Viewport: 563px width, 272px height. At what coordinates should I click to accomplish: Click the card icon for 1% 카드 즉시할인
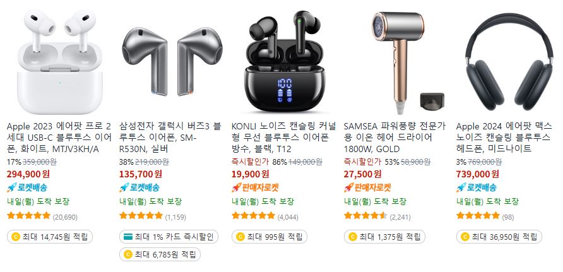coord(128,237)
